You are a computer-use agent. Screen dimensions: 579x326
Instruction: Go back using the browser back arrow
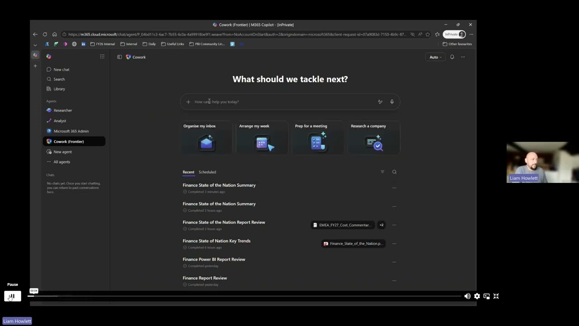click(35, 34)
